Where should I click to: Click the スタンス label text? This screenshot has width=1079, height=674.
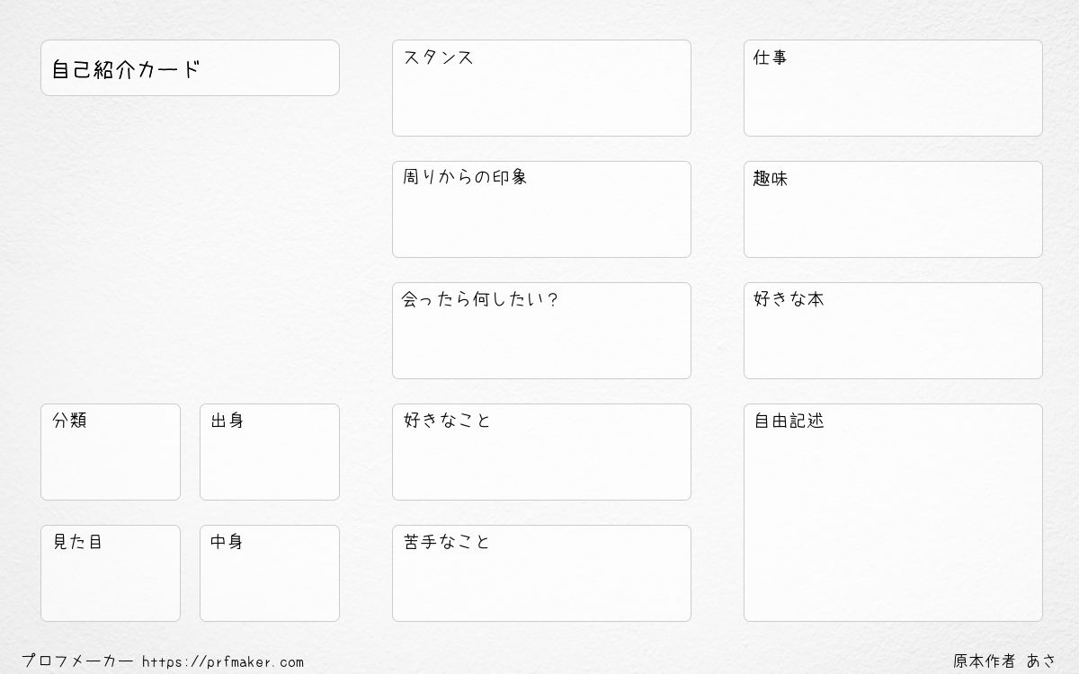click(438, 57)
